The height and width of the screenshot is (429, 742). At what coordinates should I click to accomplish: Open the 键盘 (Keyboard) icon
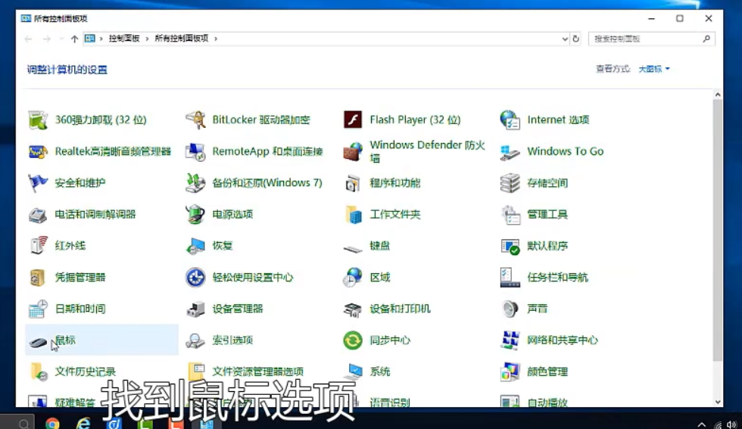point(353,246)
